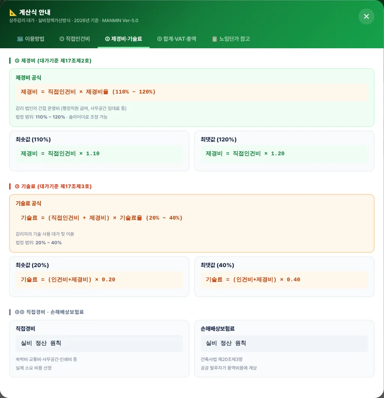Select the formula '기술료 = (인건비+제경비) × 0.20'

[x=68, y=279]
